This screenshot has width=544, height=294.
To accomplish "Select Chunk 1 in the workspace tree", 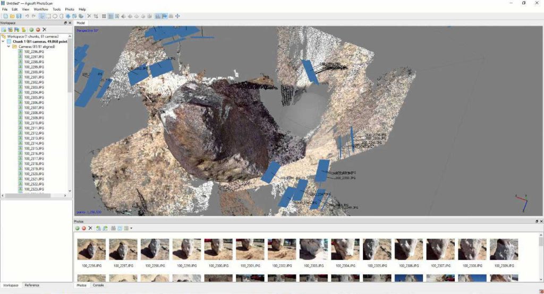I will (x=40, y=41).
